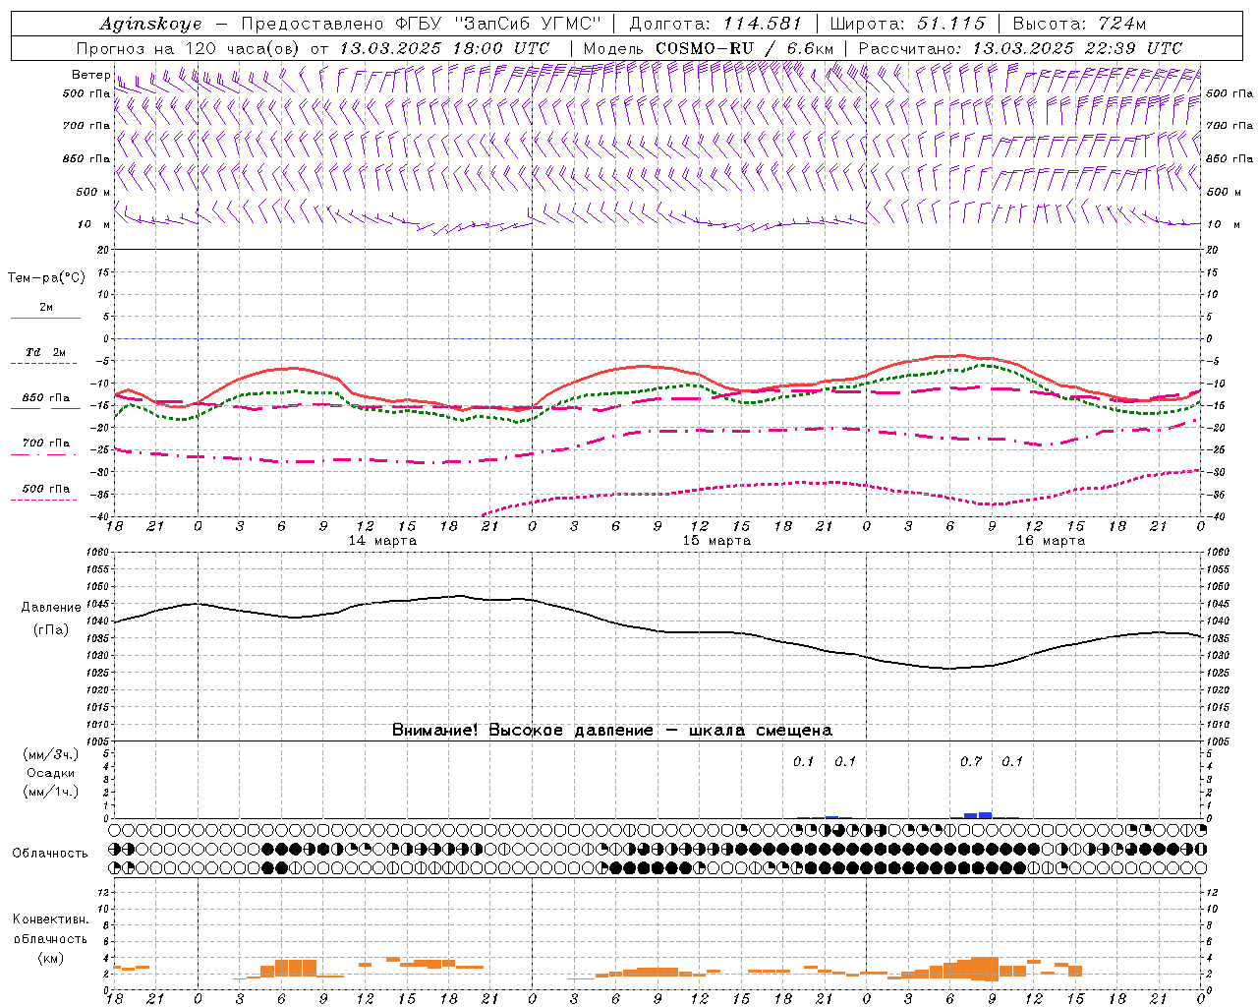Click the 0.7 precipitation amount value
The width and height of the screenshot is (1258, 1007).
click(971, 761)
